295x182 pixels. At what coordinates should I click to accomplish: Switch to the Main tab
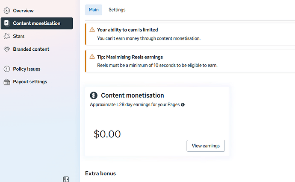click(x=93, y=9)
